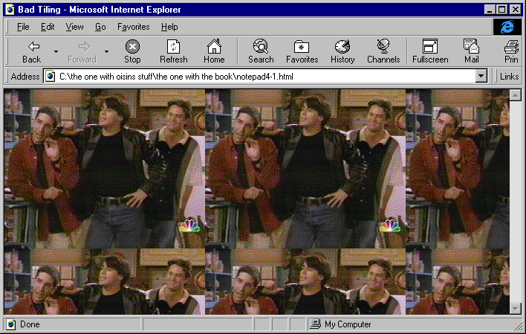Open the Help menu
Image resolution: width=526 pixels, height=334 pixels.
169,27
